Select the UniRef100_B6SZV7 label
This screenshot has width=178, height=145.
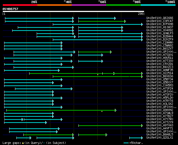point(160,49)
